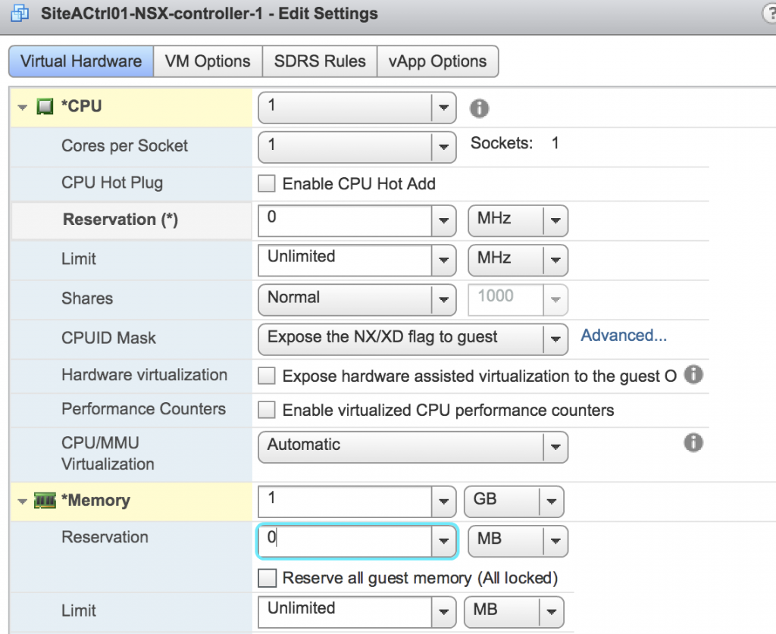
Task: Change Memory Reservation MB unit
Action: [x=518, y=541]
